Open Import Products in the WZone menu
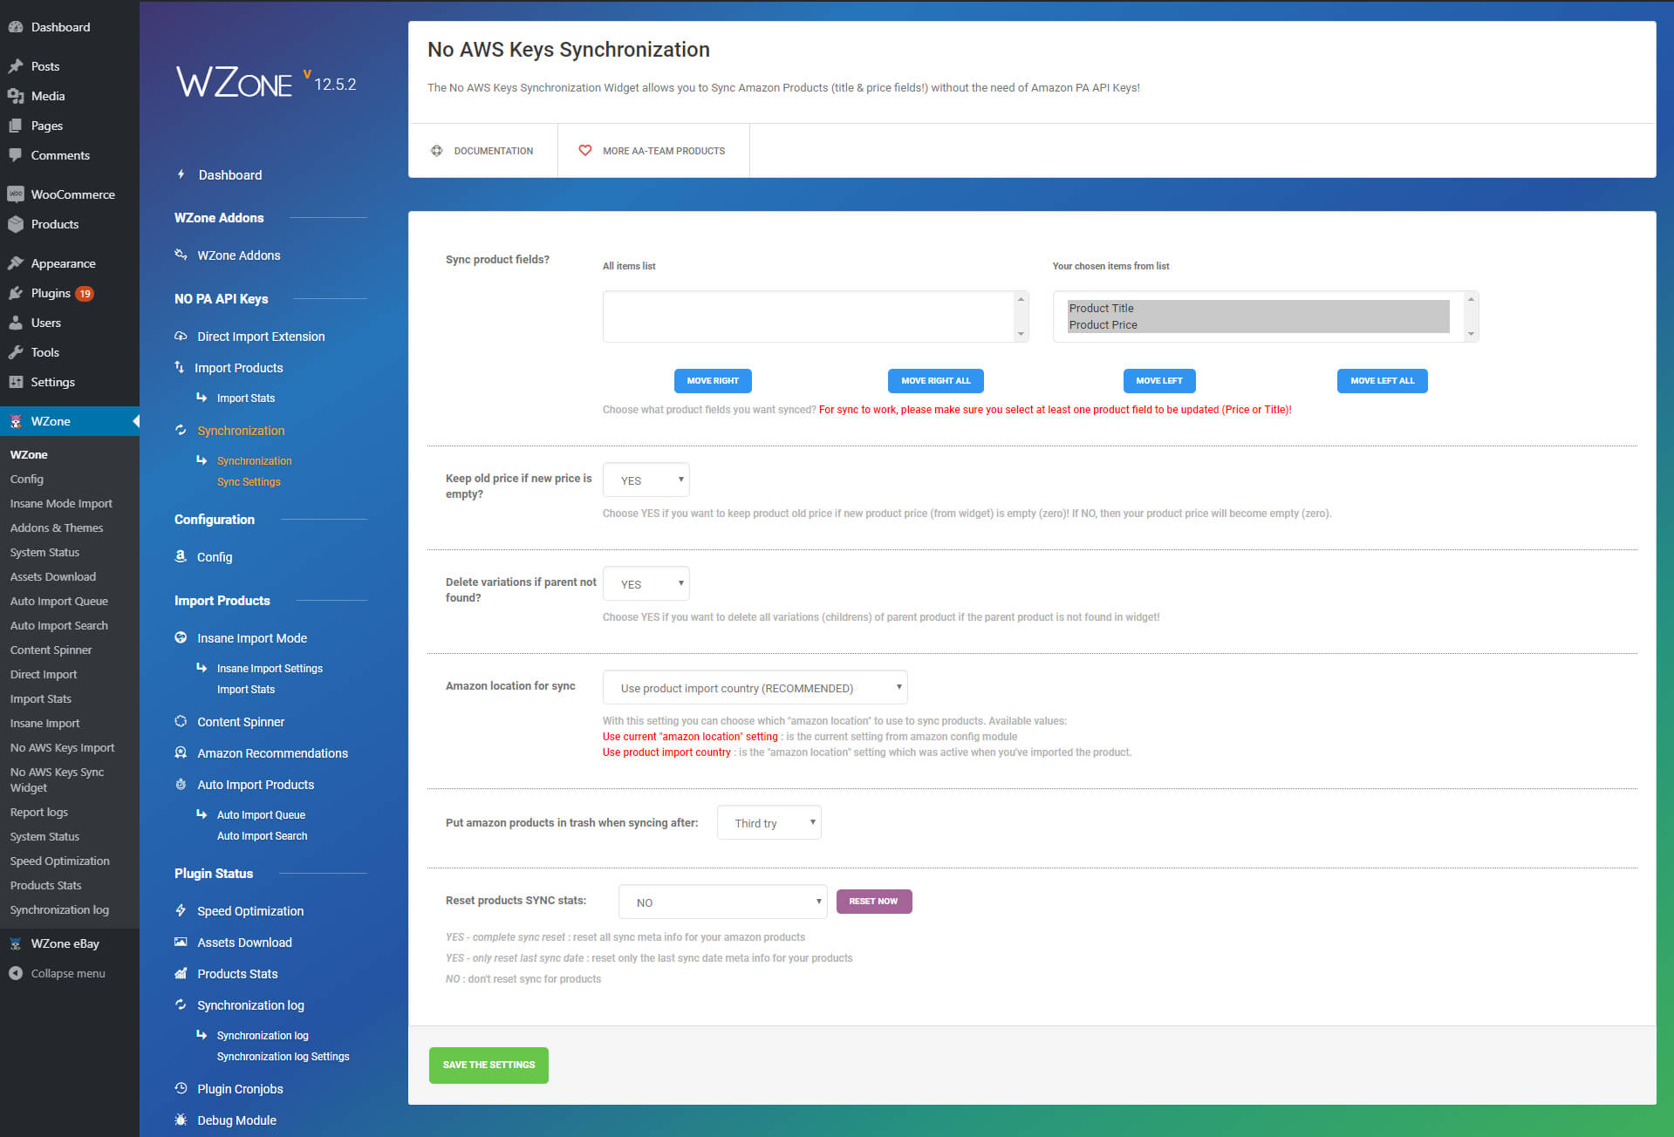This screenshot has height=1137, width=1674. click(x=238, y=368)
